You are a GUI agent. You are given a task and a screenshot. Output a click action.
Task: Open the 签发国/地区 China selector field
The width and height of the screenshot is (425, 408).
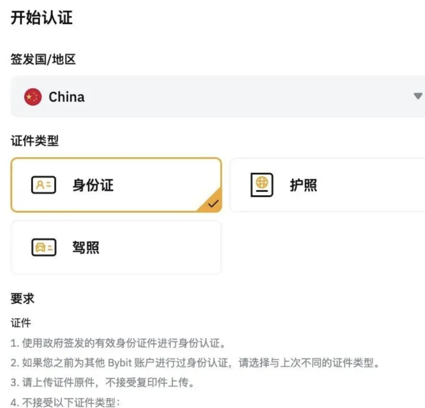pos(218,97)
